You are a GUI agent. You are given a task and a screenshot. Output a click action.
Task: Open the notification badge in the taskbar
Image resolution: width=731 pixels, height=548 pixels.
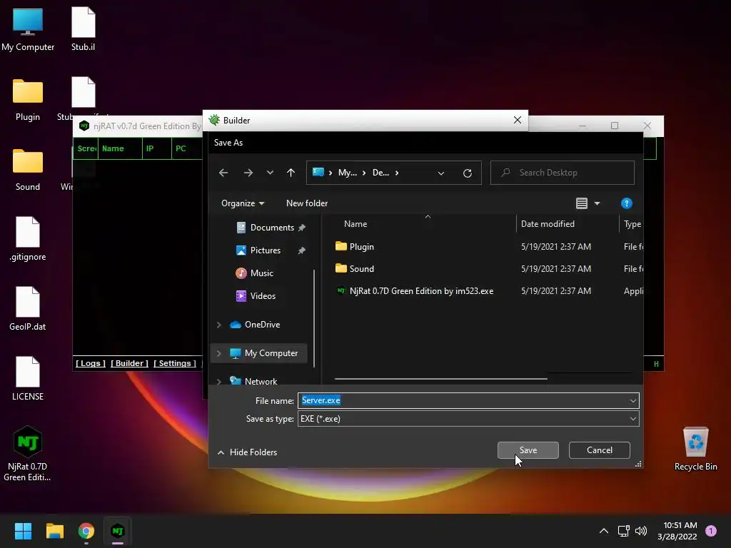tap(711, 531)
